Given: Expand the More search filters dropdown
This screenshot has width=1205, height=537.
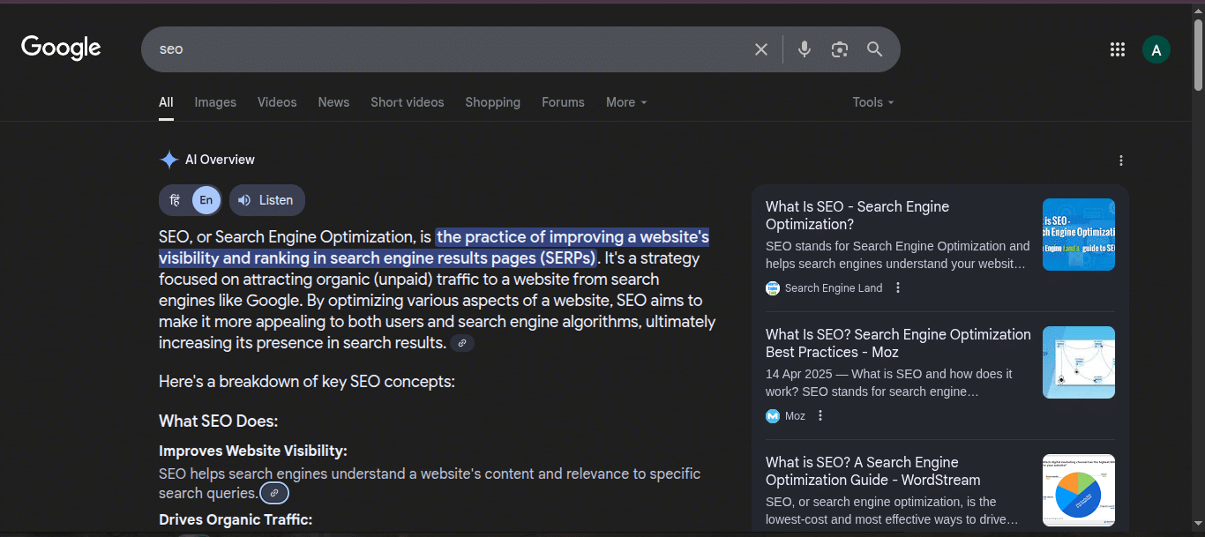Looking at the screenshot, I should pos(626,102).
